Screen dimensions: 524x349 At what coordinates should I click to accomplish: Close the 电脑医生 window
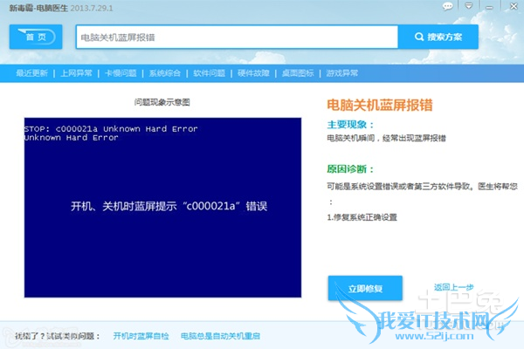pyautogui.click(x=514, y=6)
